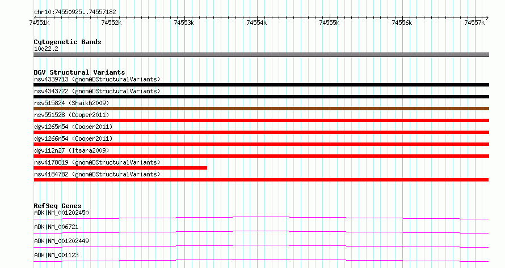Select the black nsv4339713 variant bar

(261, 85)
